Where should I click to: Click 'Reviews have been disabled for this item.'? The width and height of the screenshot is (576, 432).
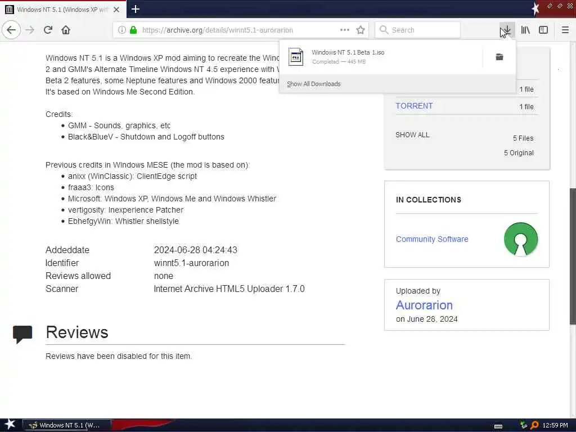pyautogui.click(x=119, y=356)
